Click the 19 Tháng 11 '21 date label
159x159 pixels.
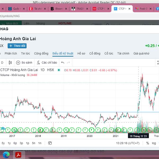(138, 136)
